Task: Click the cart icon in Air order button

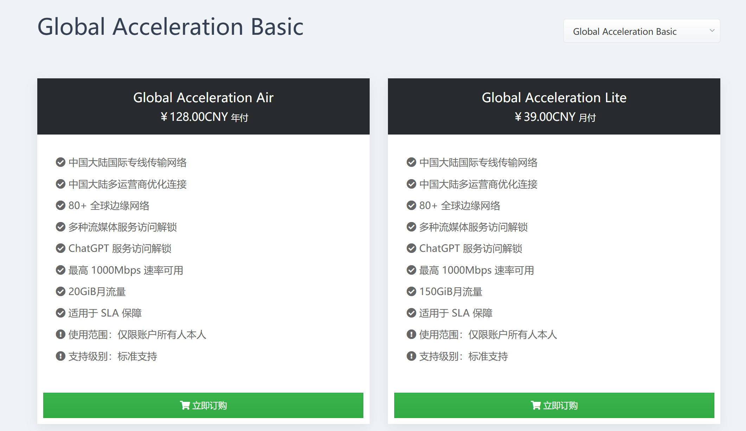Action: coord(185,405)
